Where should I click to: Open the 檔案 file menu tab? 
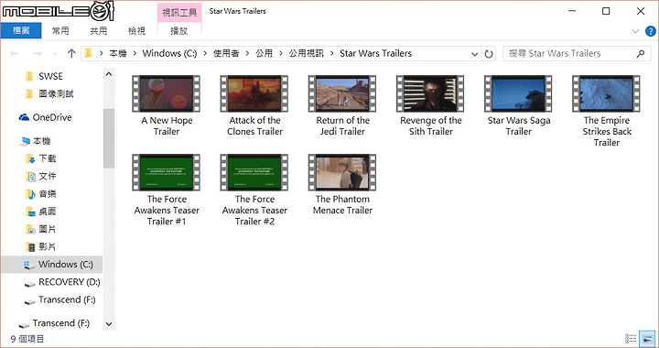(21, 30)
